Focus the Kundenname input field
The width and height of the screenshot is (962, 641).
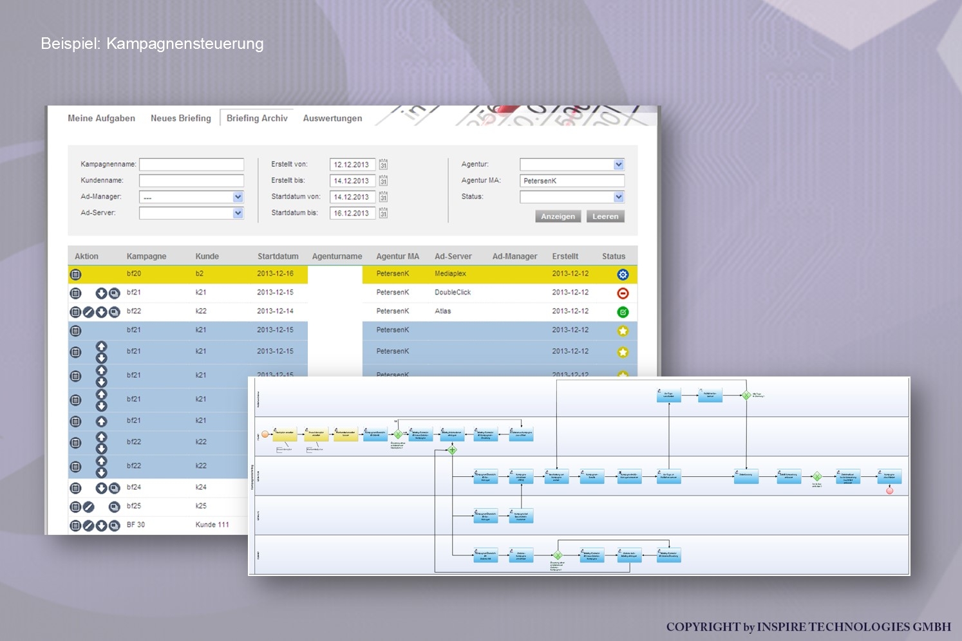(192, 181)
